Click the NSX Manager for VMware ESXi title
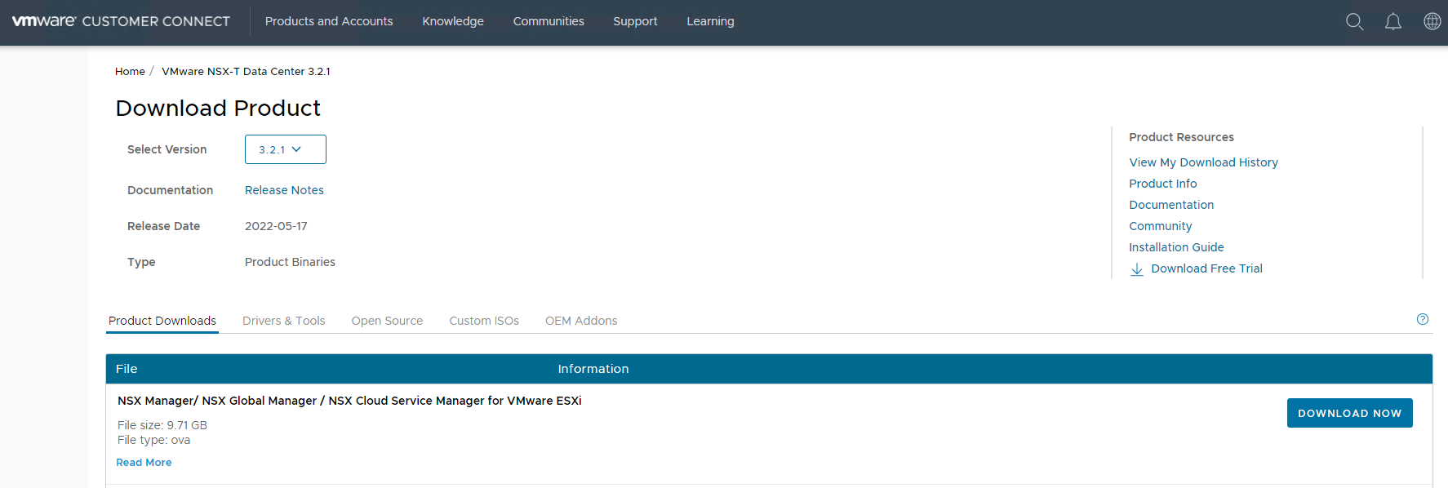This screenshot has width=1448, height=488. (x=349, y=401)
